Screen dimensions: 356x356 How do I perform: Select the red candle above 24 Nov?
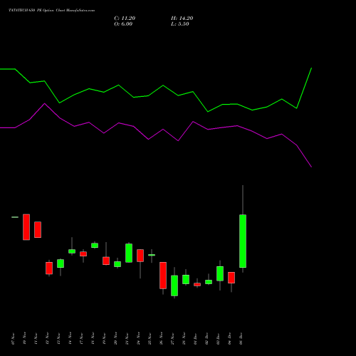[140, 256]
